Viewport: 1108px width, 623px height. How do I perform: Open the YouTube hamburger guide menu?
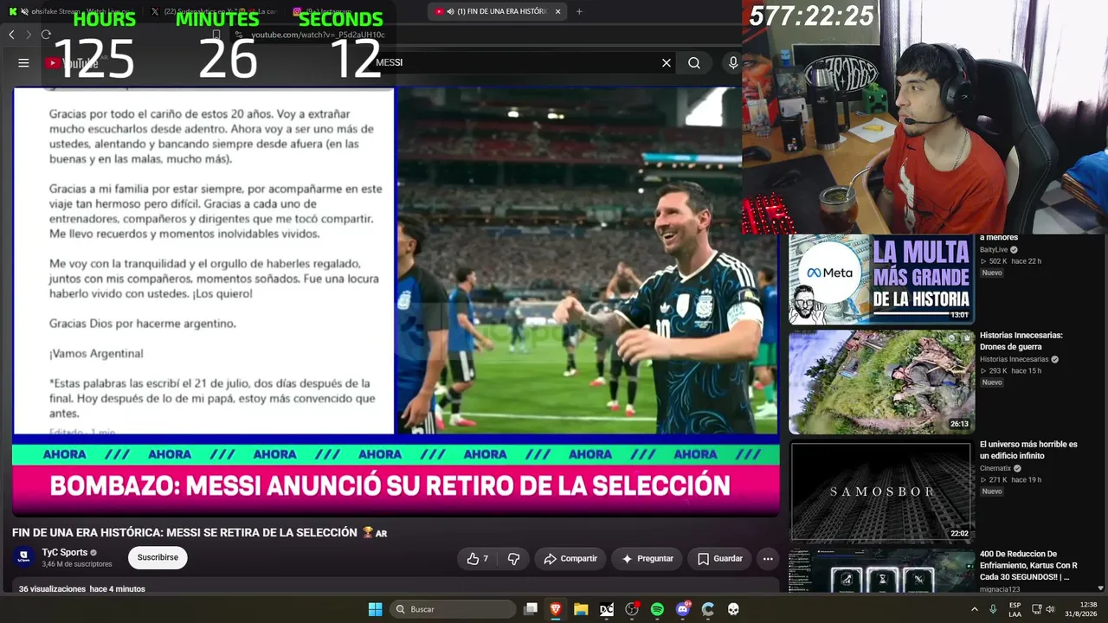(23, 63)
